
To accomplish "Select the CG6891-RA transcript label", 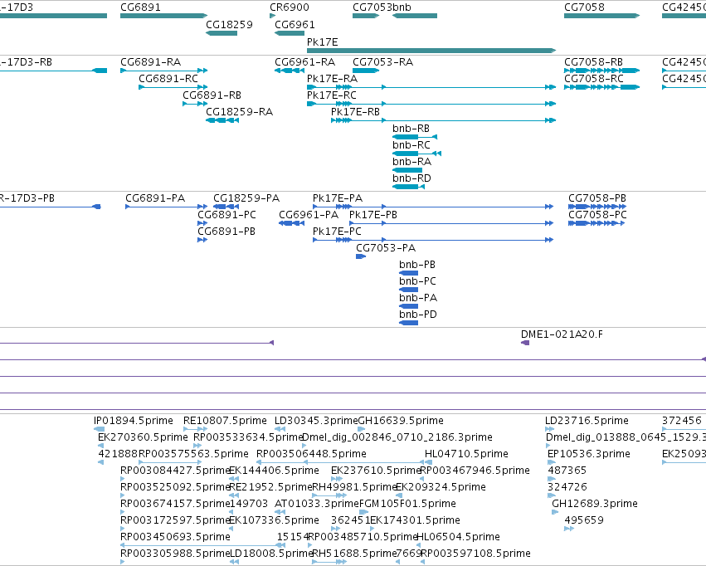I will click(151, 62).
